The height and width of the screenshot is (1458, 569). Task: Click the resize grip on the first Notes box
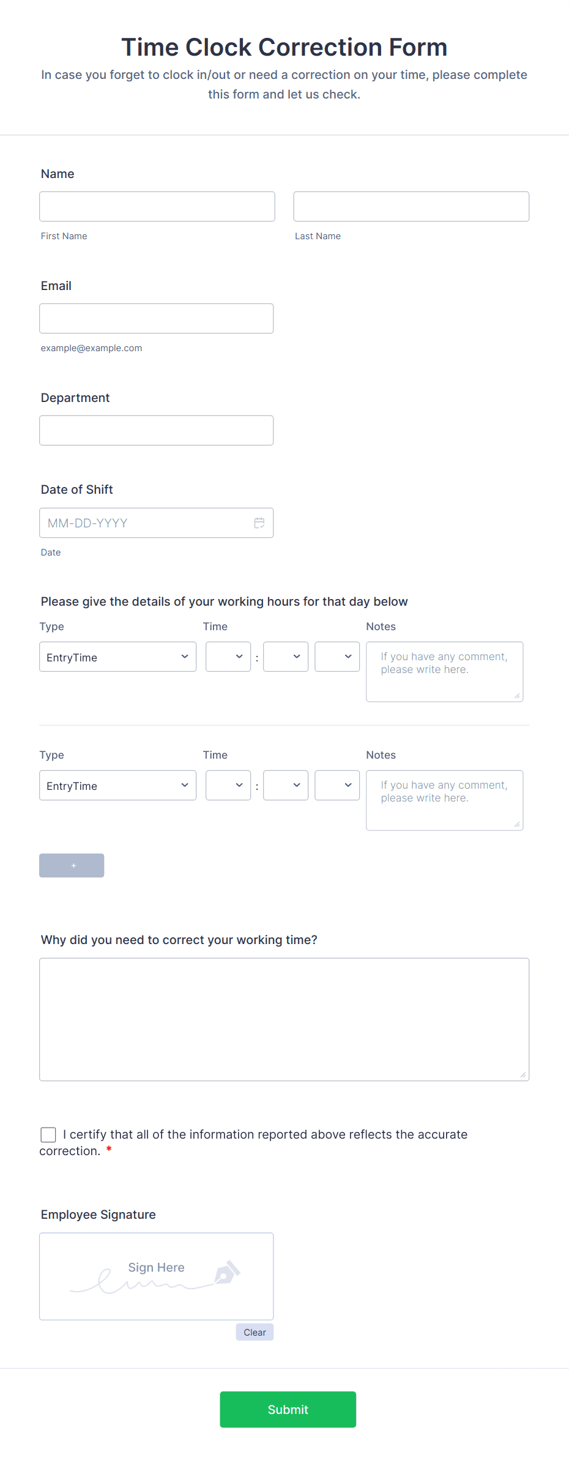tap(518, 697)
